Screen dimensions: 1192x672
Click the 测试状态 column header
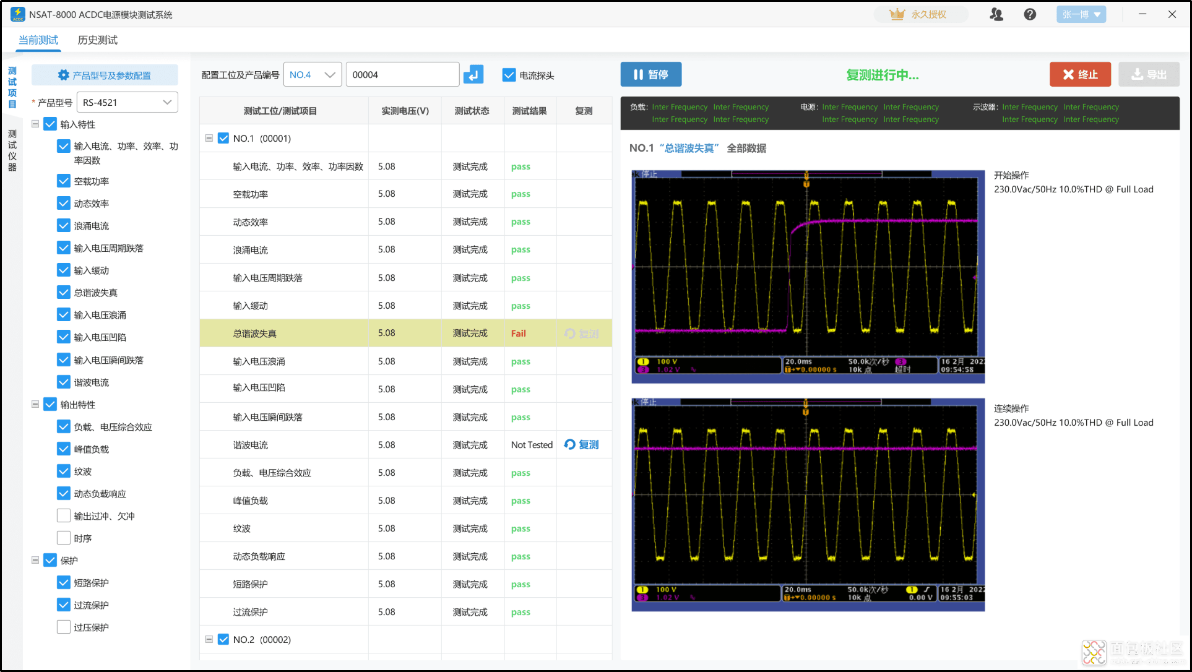coord(472,111)
